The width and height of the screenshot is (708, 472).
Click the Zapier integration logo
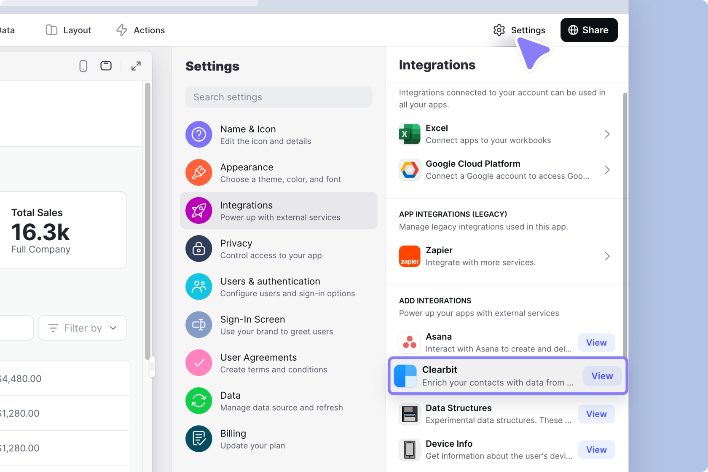pyautogui.click(x=409, y=256)
